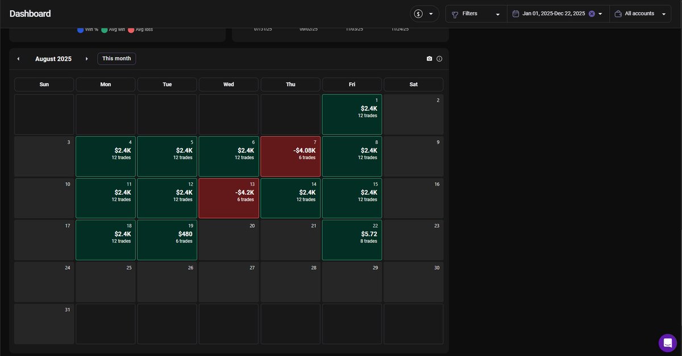Toggle Win % legend item

88,30
